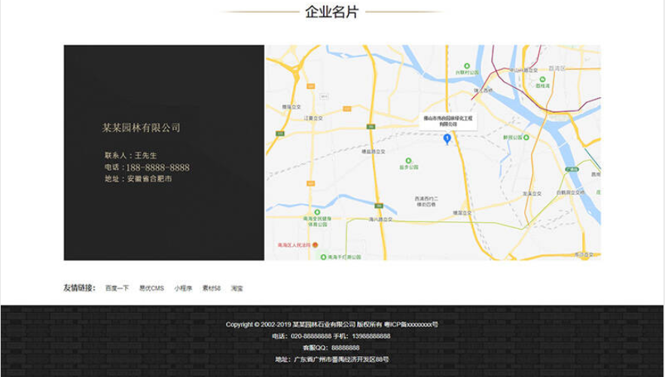Click the company name 某某园林有限公司 on card

(142, 128)
